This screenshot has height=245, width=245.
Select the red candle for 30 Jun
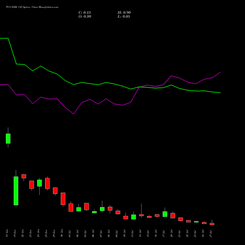(x=63, y=198)
